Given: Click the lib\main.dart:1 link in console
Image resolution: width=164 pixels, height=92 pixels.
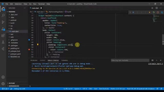Looking at the screenshot, I should click(x=156, y=64).
